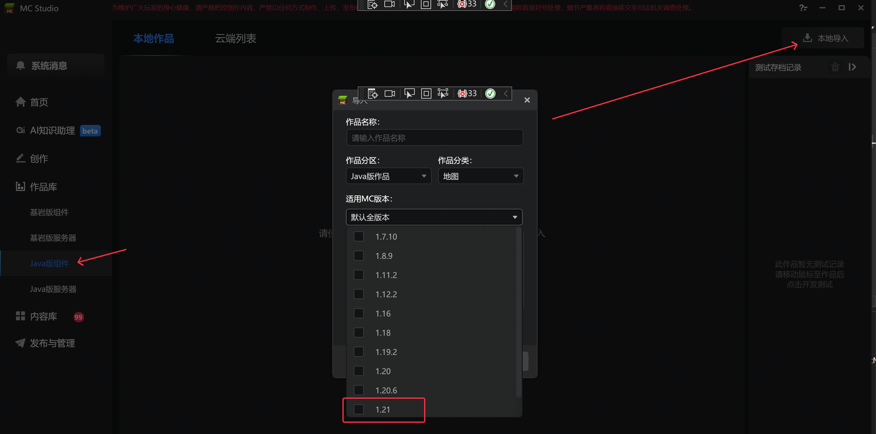Select Java版服务器 in the sidebar
The width and height of the screenshot is (876, 434).
(53, 289)
